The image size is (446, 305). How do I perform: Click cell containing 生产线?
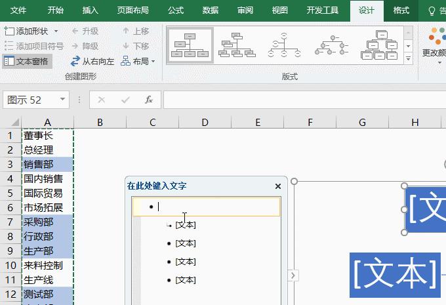tap(47, 280)
